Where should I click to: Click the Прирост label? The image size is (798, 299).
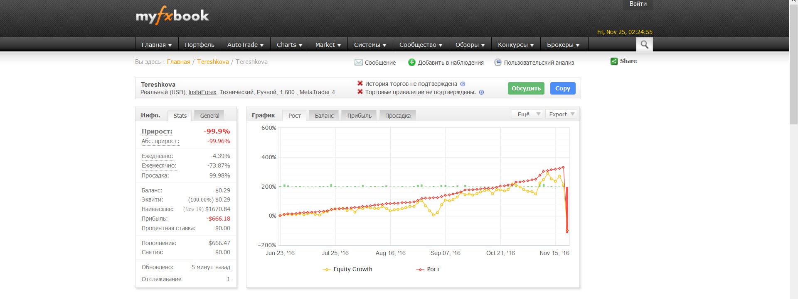tap(157, 131)
